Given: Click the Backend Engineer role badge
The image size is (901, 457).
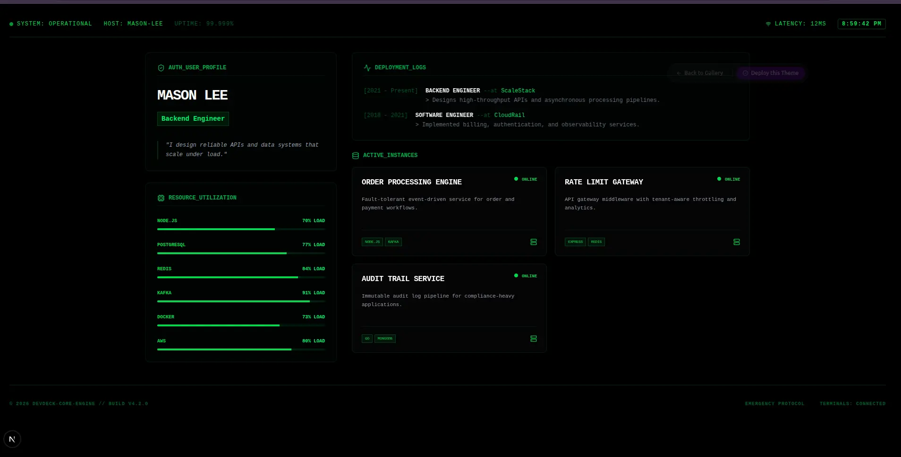Looking at the screenshot, I should click(193, 119).
